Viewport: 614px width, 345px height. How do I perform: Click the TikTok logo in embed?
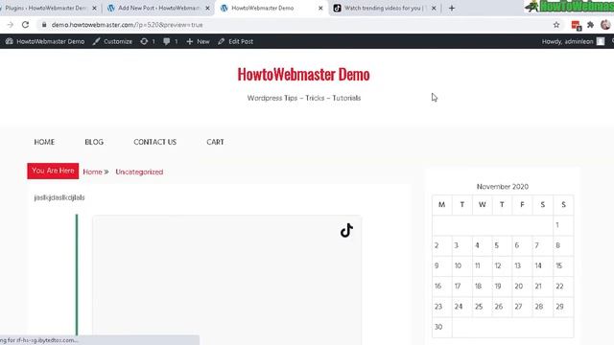346,230
